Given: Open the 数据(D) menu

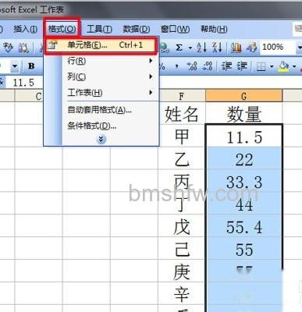Looking at the screenshot, I should (x=137, y=29).
